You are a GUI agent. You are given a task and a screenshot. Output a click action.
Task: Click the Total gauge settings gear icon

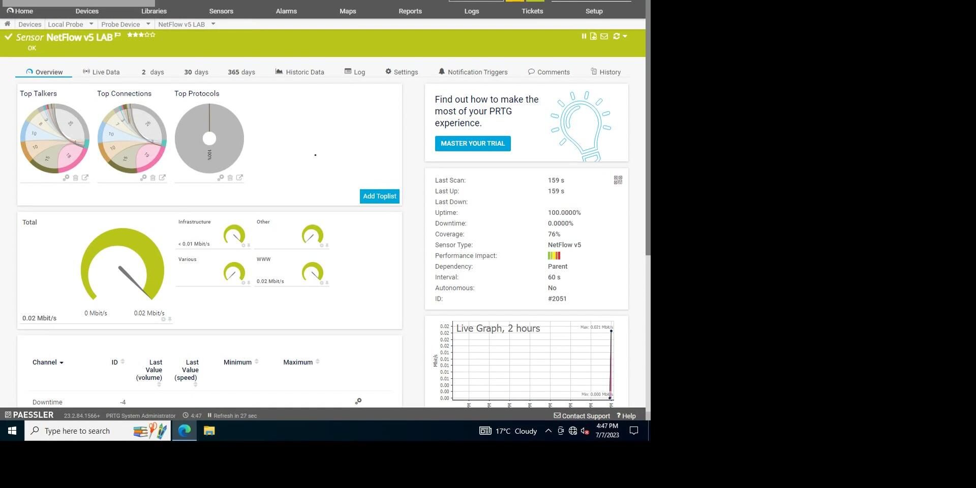(x=163, y=319)
